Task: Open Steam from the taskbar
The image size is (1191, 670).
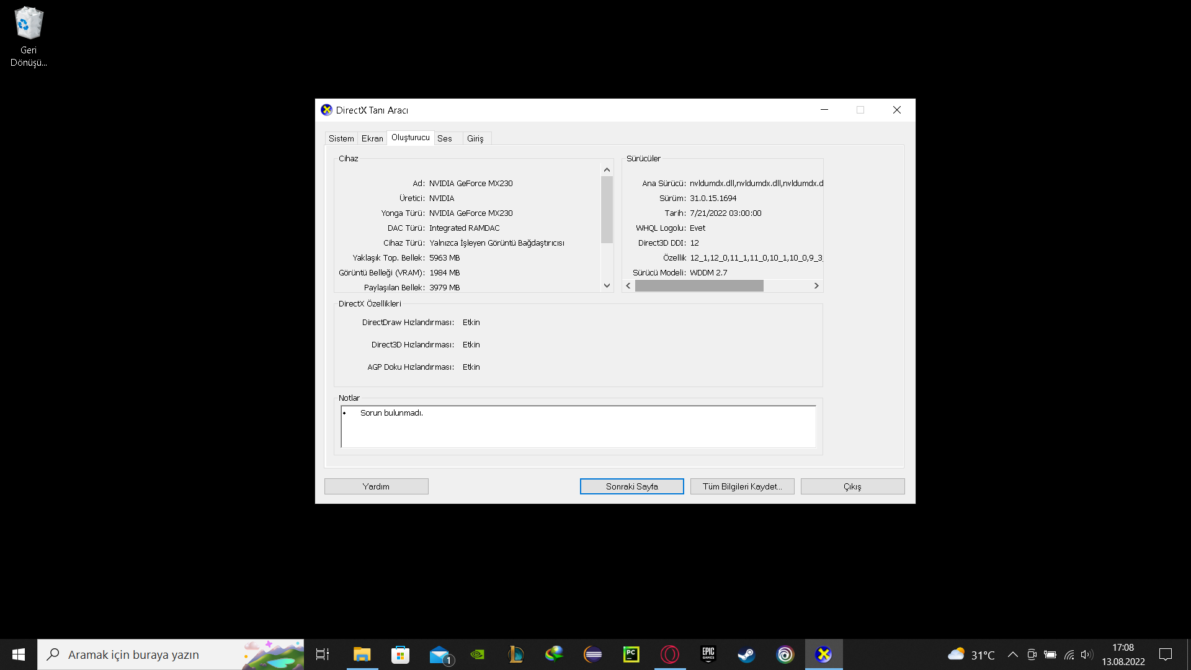Action: coord(746,654)
